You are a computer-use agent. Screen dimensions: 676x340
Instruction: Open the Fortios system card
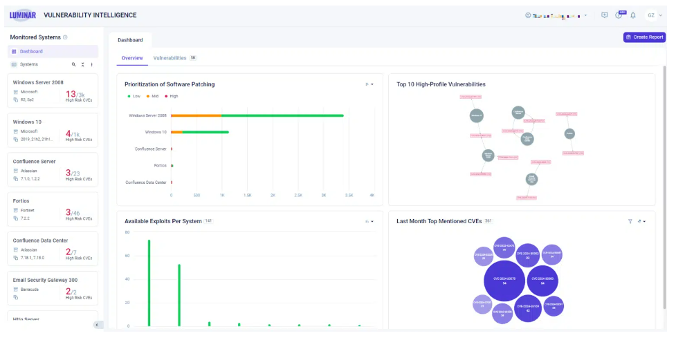(x=53, y=209)
